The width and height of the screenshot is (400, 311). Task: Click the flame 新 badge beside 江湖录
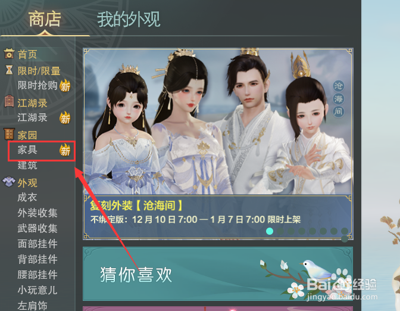(x=65, y=118)
